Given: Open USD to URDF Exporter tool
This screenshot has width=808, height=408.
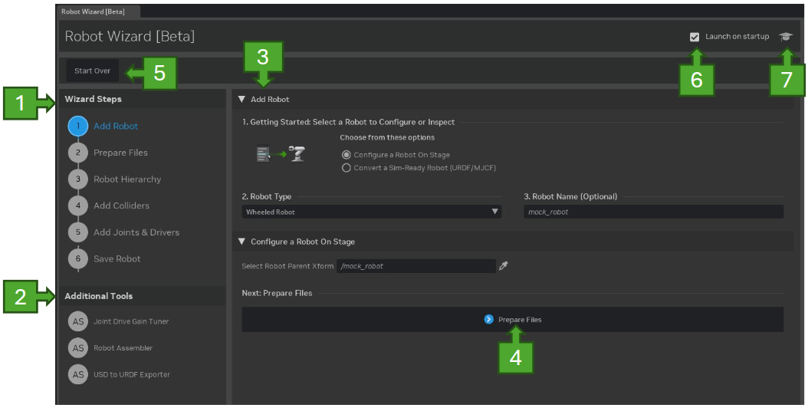Looking at the screenshot, I should (78, 374).
